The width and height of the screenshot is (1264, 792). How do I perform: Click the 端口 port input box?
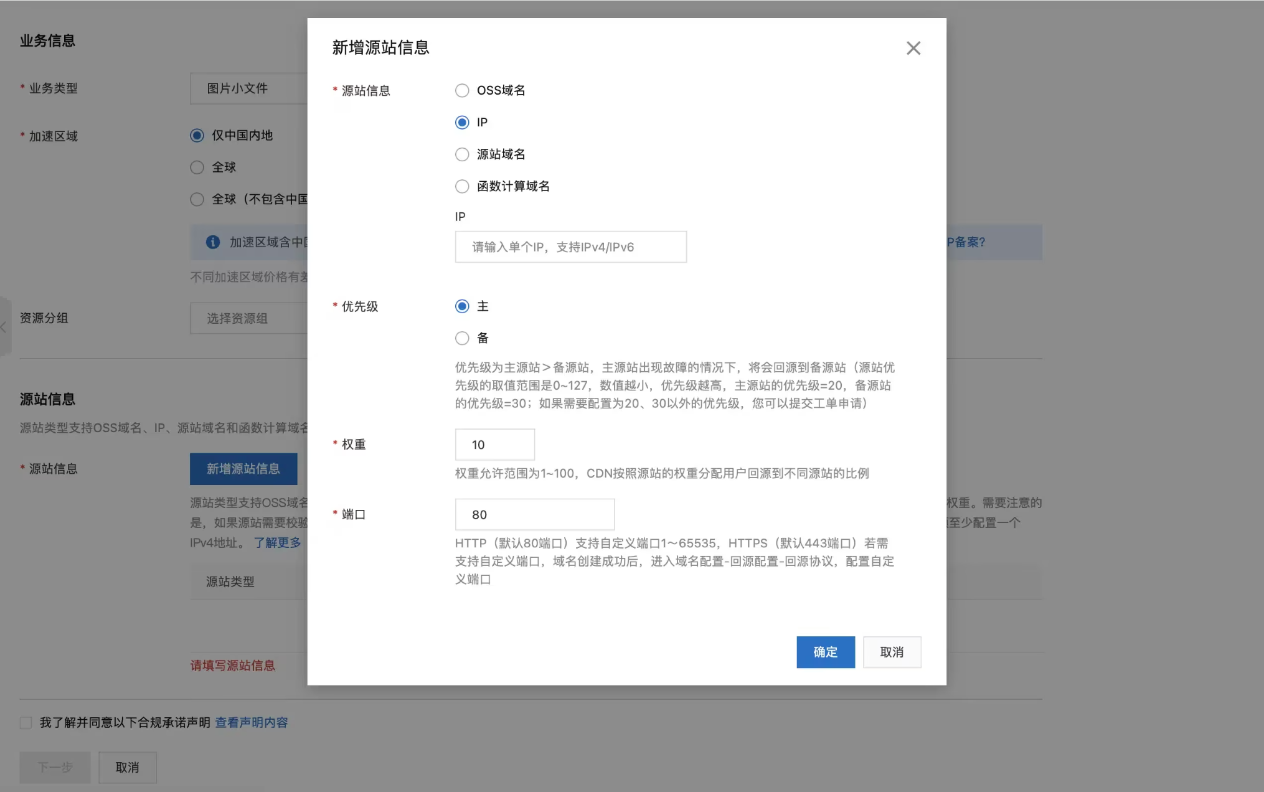[534, 514]
